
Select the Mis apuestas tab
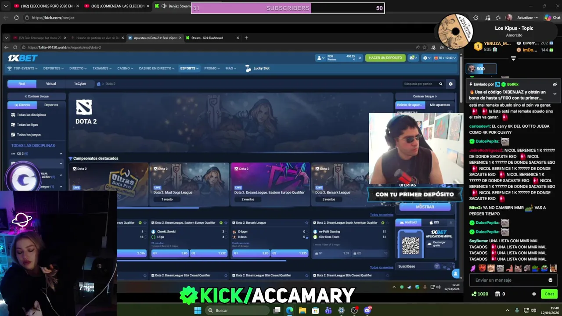(440, 105)
